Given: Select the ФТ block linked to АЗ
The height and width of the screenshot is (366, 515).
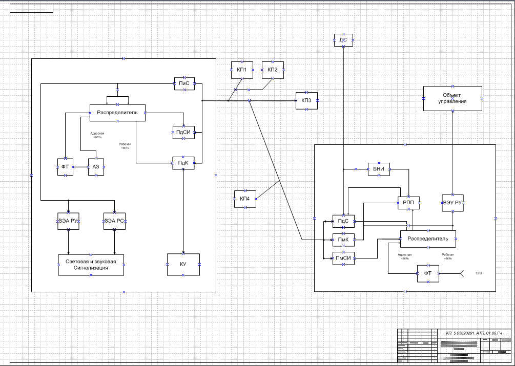Looking at the screenshot, I should (x=66, y=167).
